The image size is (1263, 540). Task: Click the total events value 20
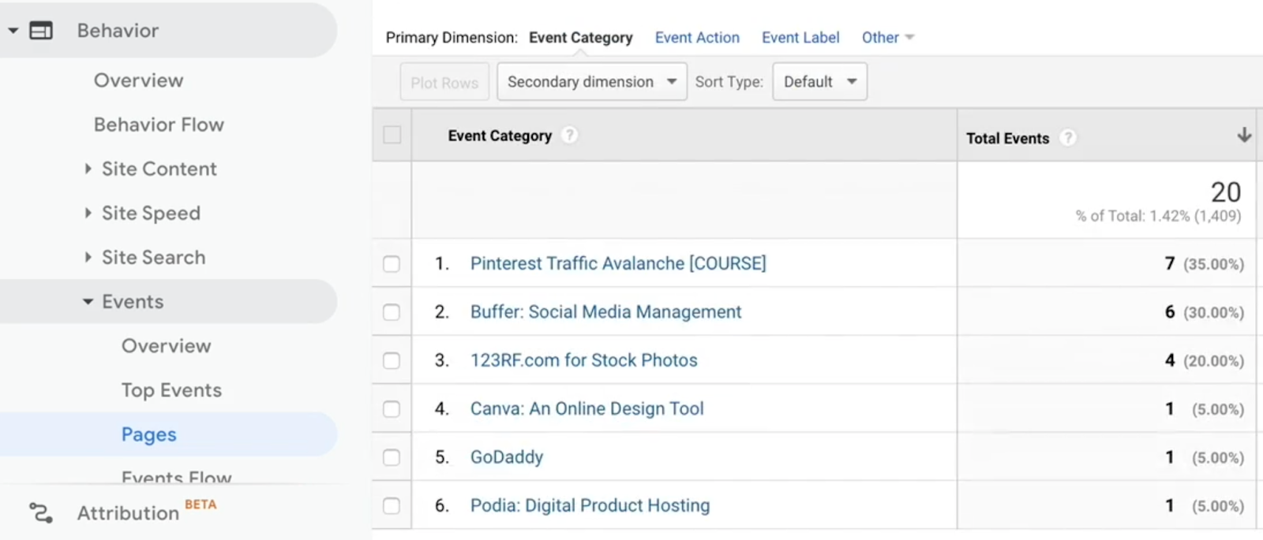pyautogui.click(x=1226, y=192)
